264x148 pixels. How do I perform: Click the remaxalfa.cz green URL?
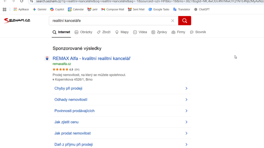click(x=62, y=64)
